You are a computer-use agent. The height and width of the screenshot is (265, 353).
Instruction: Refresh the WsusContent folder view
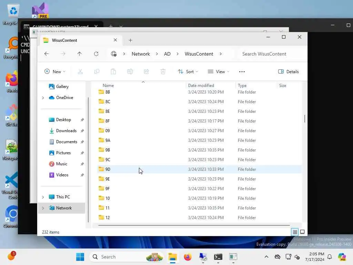point(96,54)
